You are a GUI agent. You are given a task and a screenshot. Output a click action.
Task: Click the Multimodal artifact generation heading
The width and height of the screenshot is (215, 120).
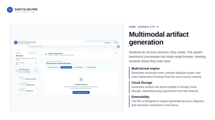pos(159,38)
